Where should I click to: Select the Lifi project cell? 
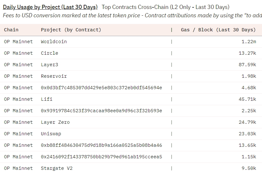pos(46,99)
